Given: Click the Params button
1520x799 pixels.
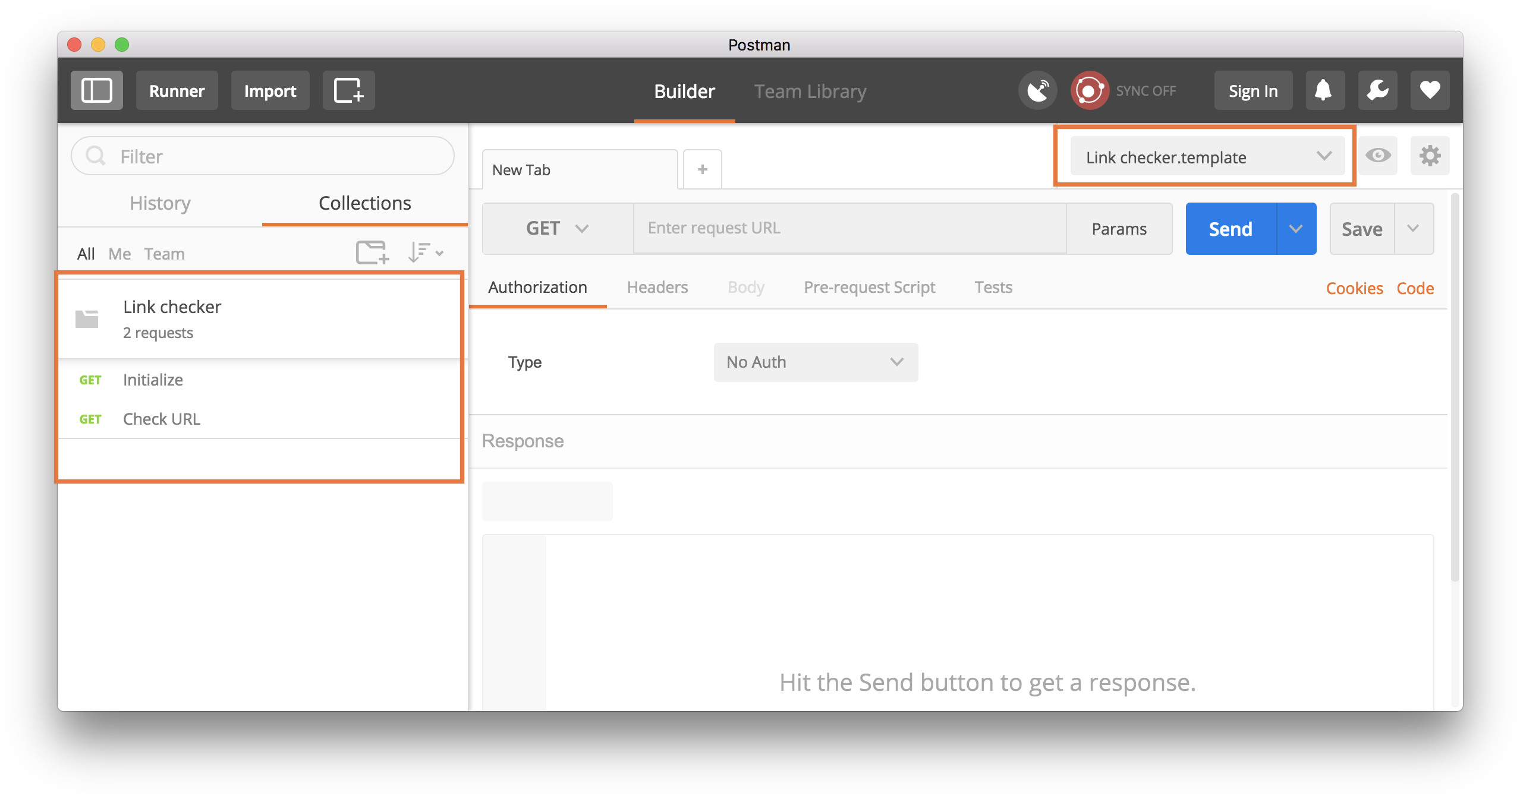Looking at the screenshot, I should 1119,229.
